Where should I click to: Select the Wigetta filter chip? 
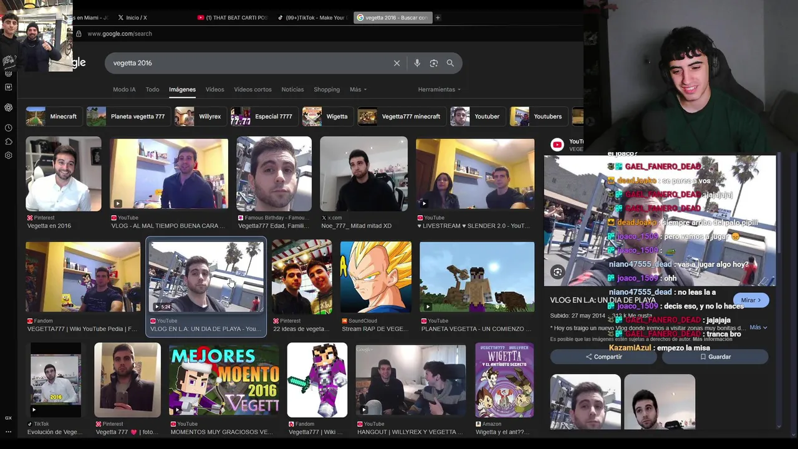coord(327,117)
